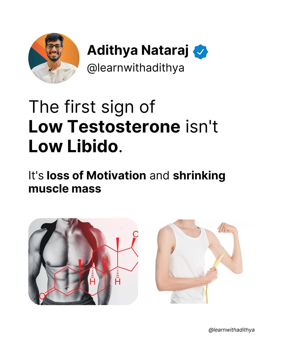The height and width of the screenshot is (355, 283).
Task: Click the 'muscle mass' bold text
Action: click(65, 189)
